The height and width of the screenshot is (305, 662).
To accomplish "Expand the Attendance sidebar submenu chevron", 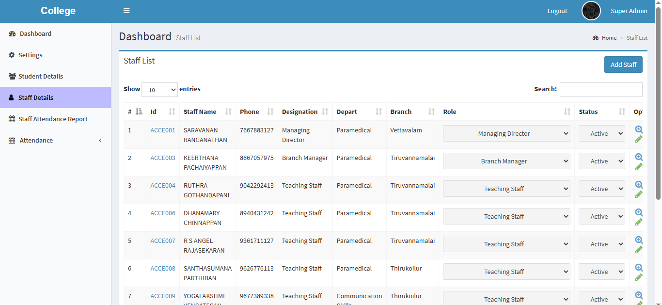I will pos(100,141).
